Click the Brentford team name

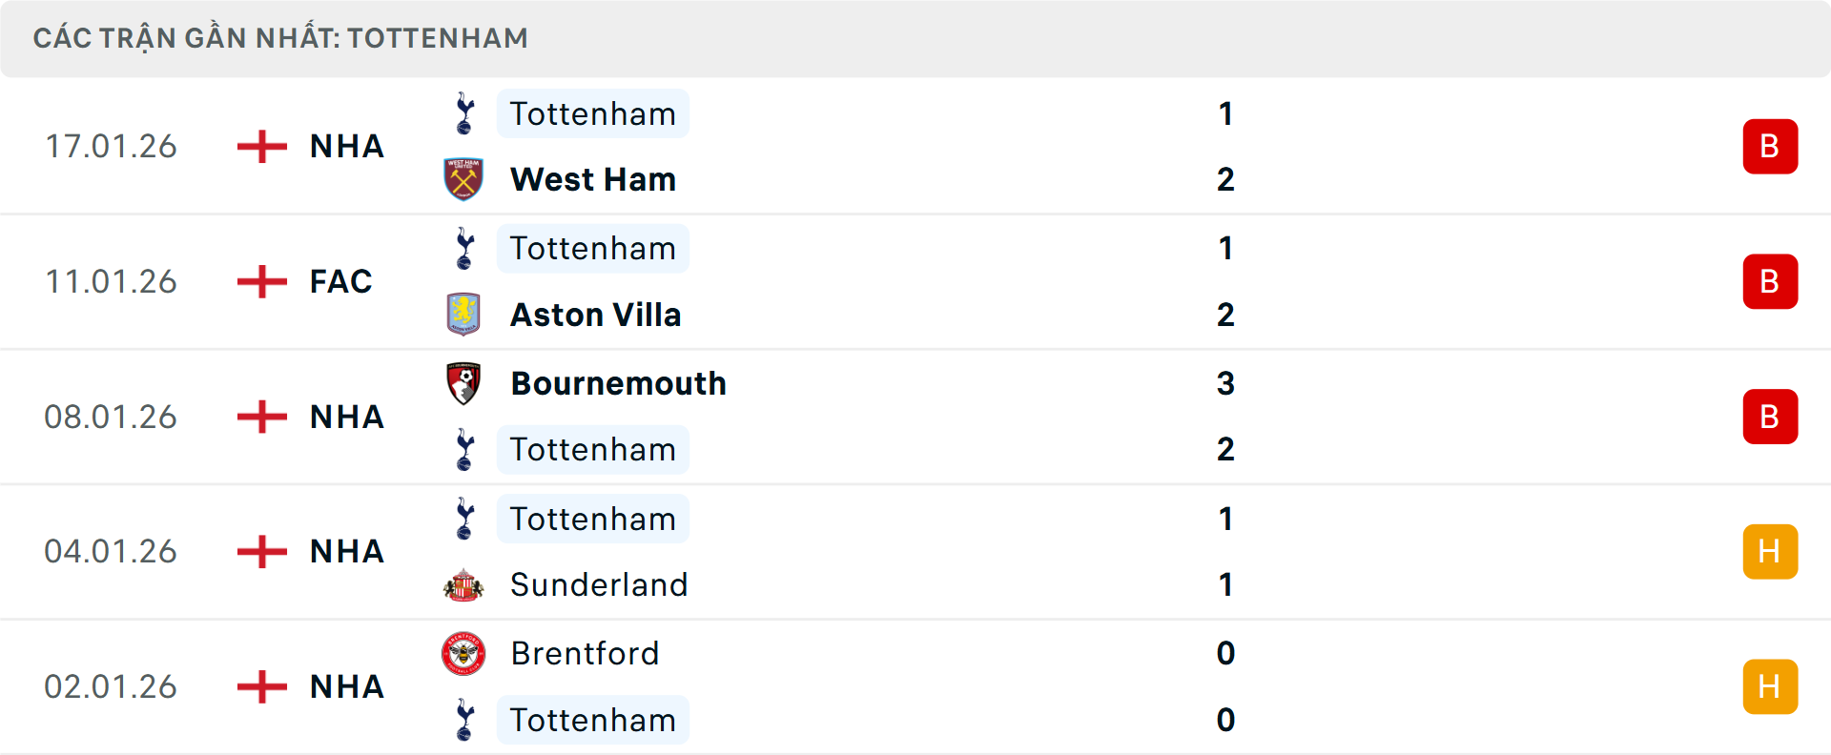tap(585, 654)
